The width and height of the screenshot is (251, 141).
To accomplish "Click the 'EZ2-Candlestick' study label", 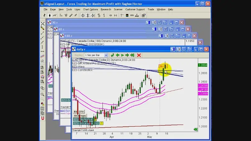I will (82, 70).
